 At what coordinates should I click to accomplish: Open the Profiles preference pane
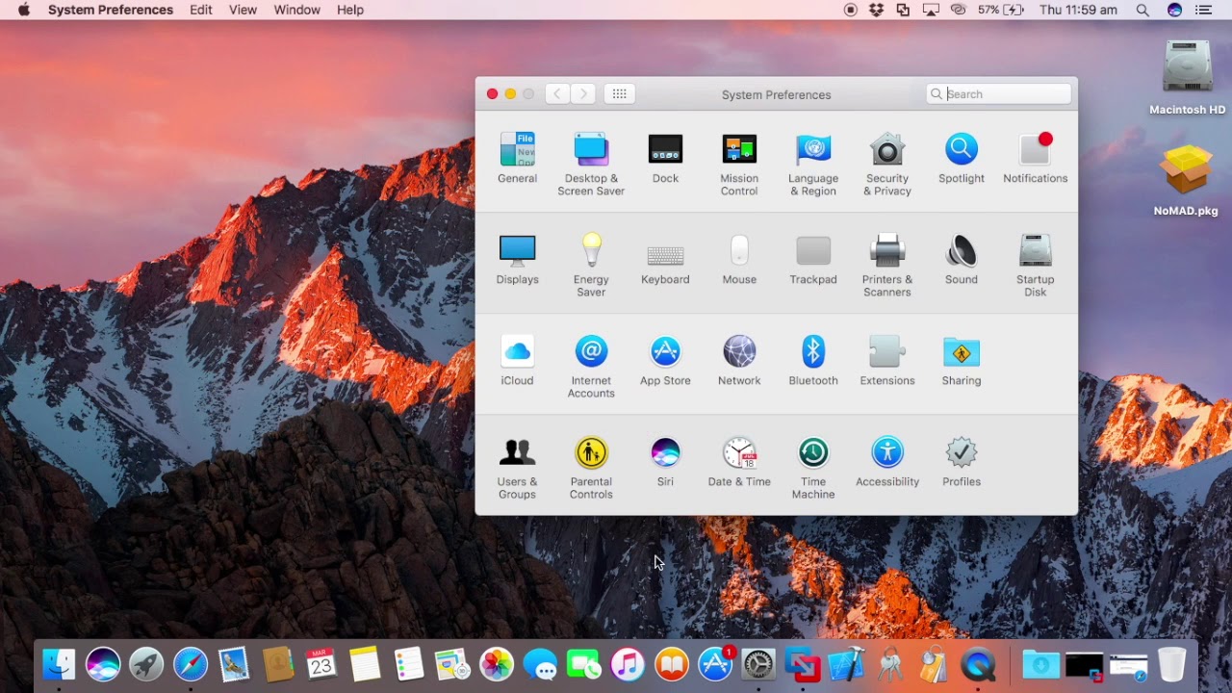click(x=962, y=461)
